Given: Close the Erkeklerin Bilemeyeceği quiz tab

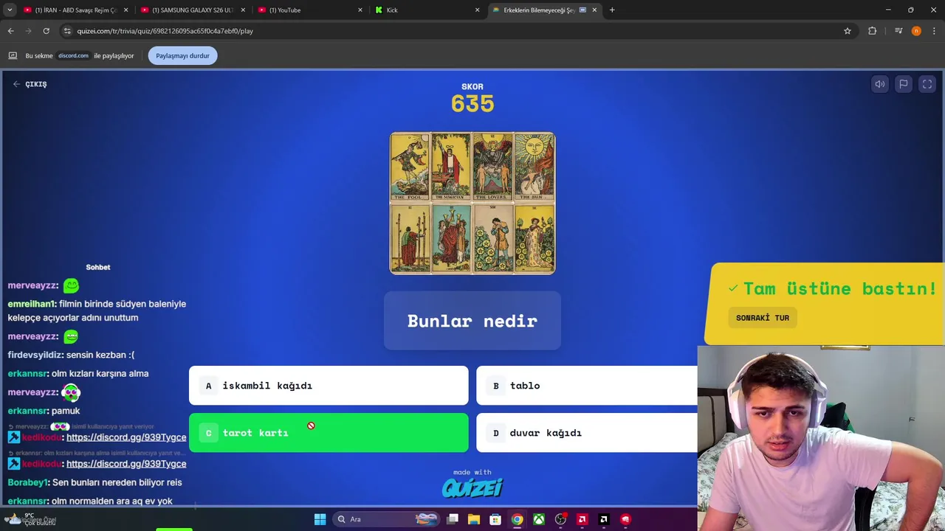Looking at the screenshot, I should click(594, 10).
